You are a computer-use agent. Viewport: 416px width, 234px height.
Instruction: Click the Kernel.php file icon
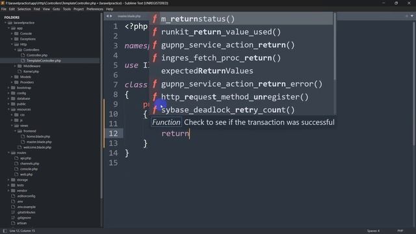[19, 71]
